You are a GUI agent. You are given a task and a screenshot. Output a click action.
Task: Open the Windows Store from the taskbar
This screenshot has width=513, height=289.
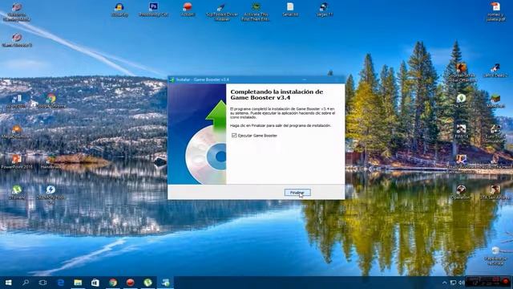point(95,283)
